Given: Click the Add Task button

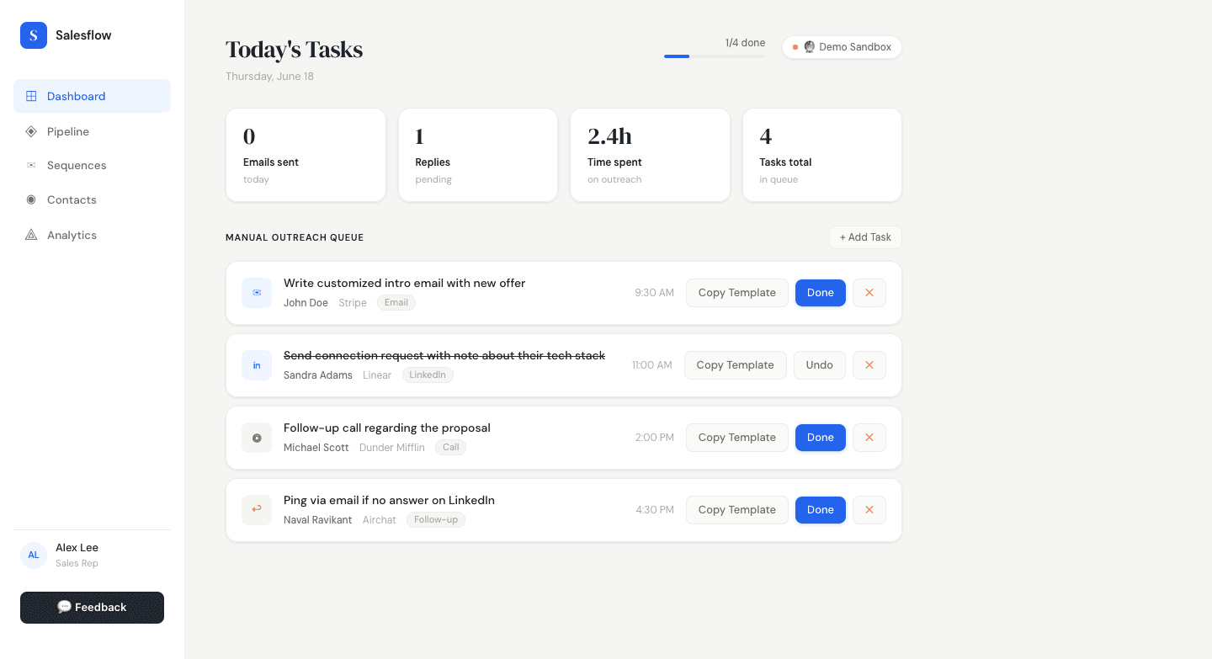Looking at the screenshot, I should [865, 237].
